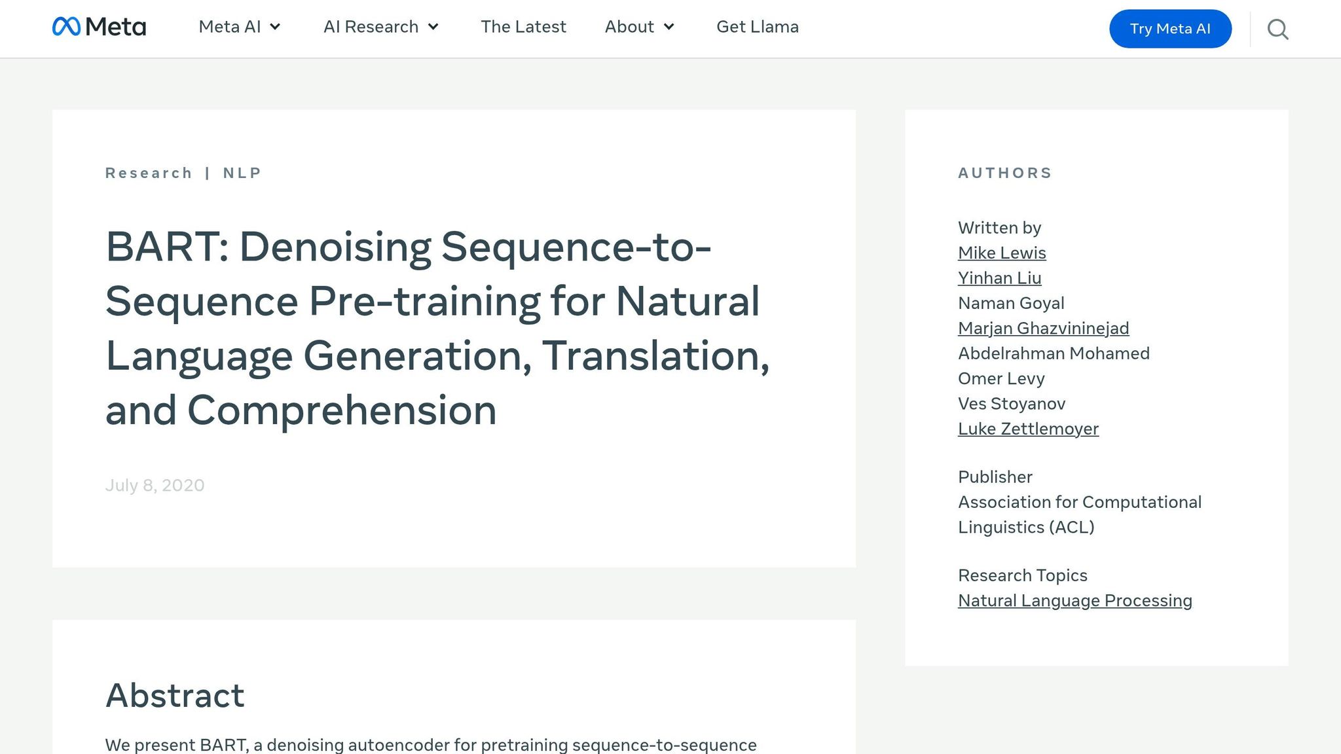The height and width of the screenshot is (754, 1341).
Task: Open author Marjan Ghazvininejad link
Action: 1043,329
